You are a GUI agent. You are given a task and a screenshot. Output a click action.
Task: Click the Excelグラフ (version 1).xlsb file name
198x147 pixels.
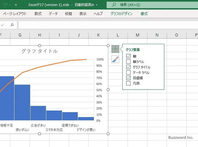point(49,5)
